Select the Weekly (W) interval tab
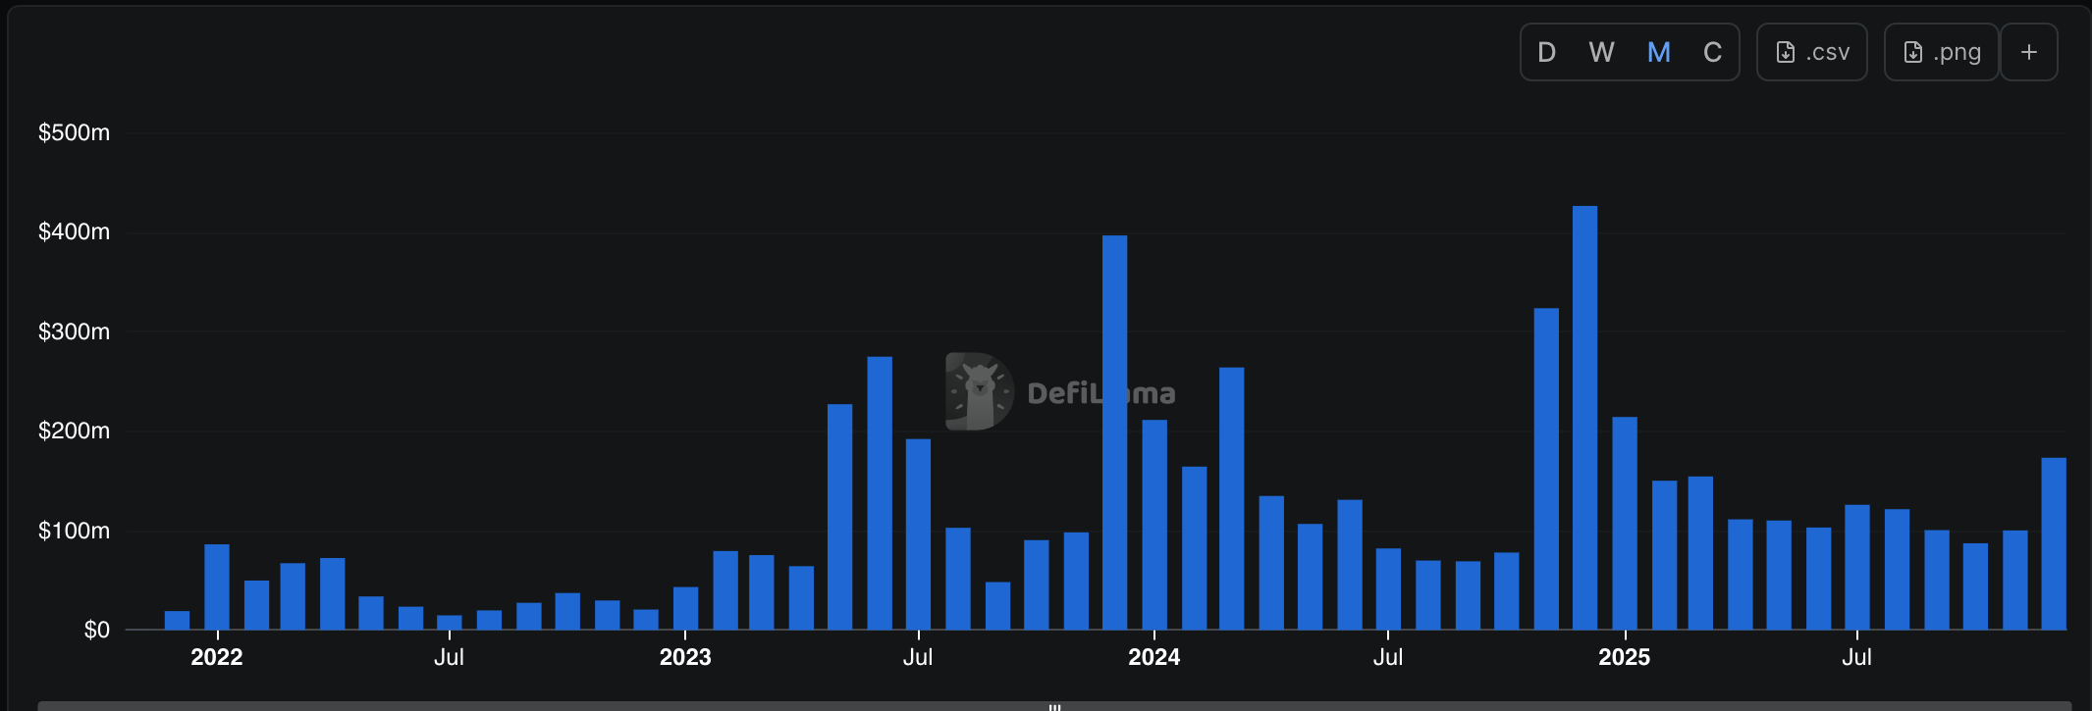The height and width of the screenshot is (711, 2092). point(1601,52)
